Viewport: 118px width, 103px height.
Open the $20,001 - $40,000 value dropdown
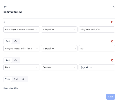tap(97, 29)
